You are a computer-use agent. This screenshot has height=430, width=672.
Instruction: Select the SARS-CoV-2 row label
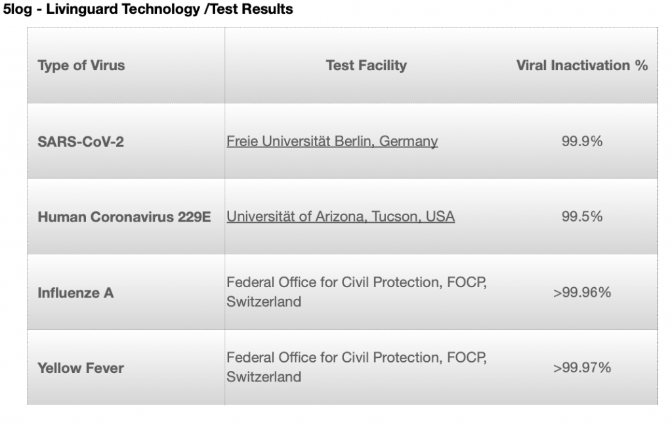(81, 142)
